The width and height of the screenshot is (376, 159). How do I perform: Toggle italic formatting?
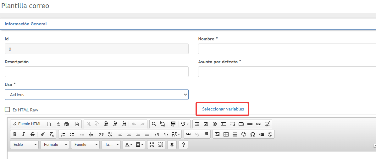[24, 134]
